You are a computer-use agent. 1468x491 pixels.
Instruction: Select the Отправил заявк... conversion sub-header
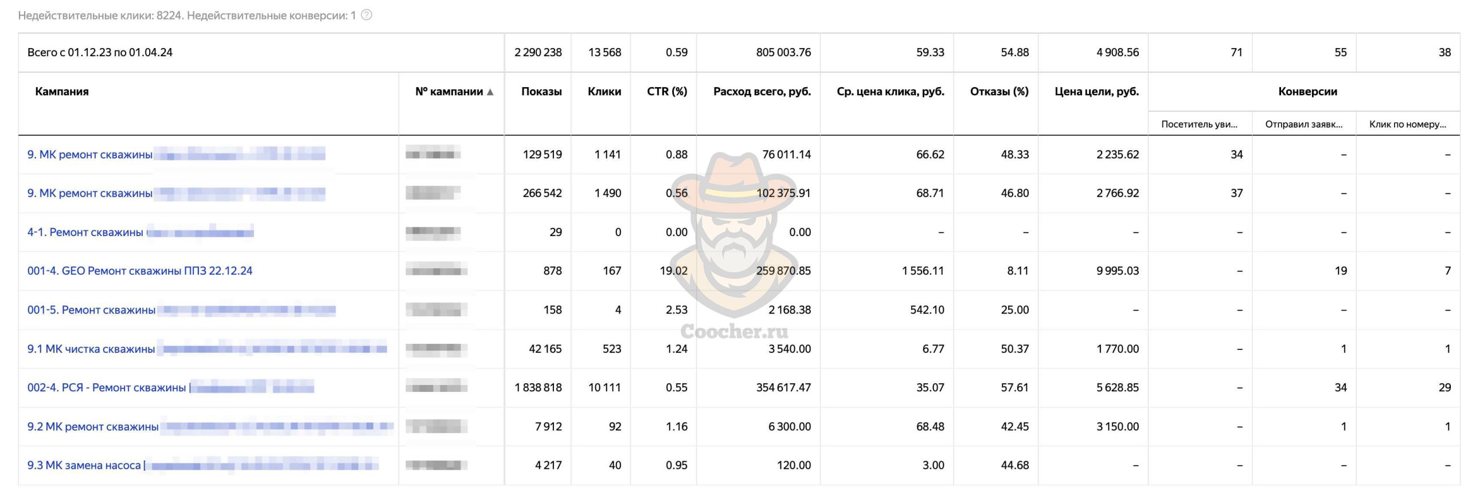coord(1303,124)
